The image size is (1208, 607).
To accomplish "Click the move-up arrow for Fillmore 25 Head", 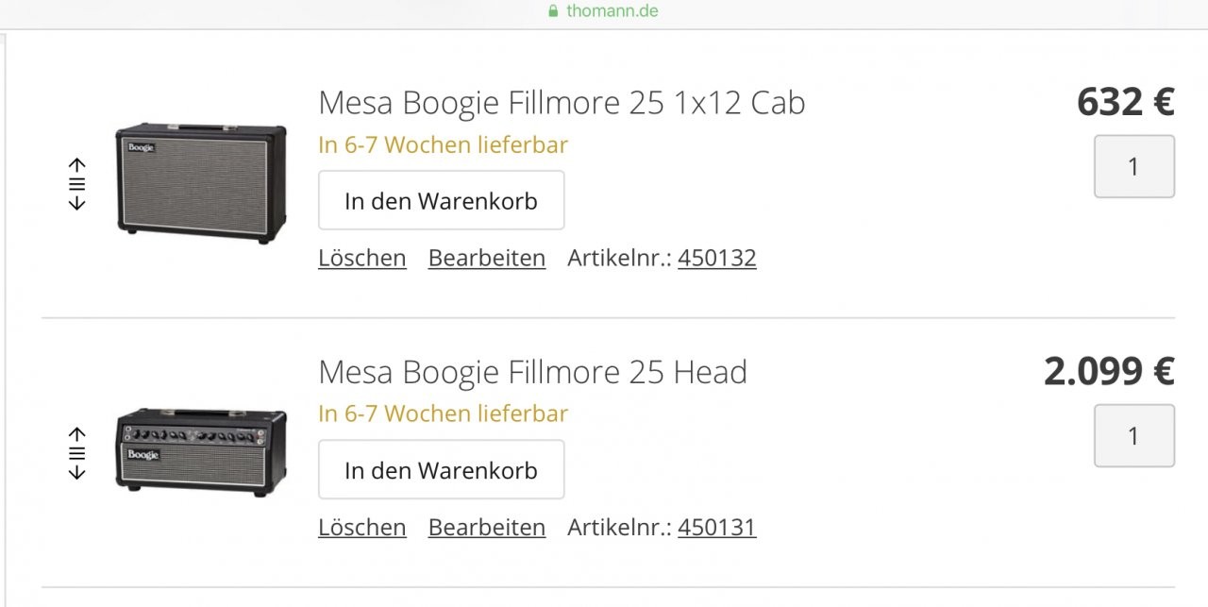I will point(77,434).
